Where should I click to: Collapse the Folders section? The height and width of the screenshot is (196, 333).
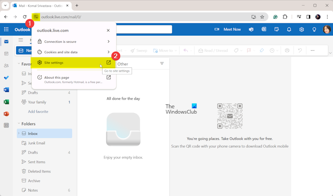point(19,123)
